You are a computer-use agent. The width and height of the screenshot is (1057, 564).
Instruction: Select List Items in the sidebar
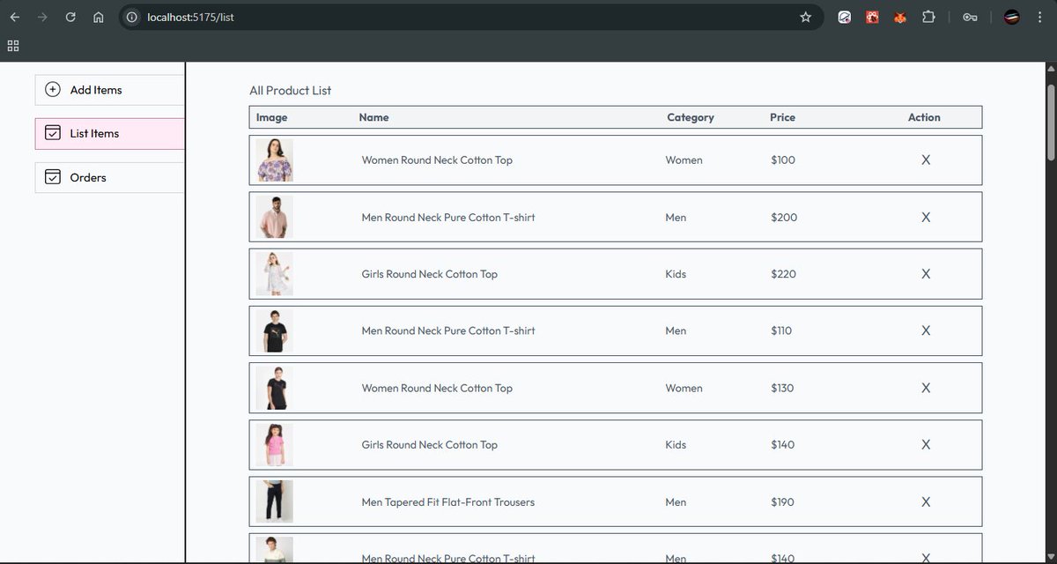coord(110,134)
